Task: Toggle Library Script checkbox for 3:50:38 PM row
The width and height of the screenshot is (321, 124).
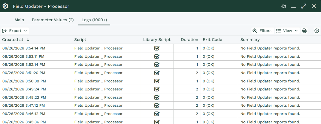Action: [x=157, y=81]
